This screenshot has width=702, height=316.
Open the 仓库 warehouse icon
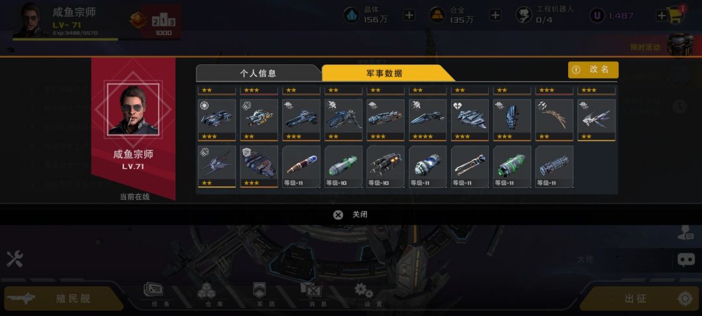pyautogui.click(x=207, y=295)
